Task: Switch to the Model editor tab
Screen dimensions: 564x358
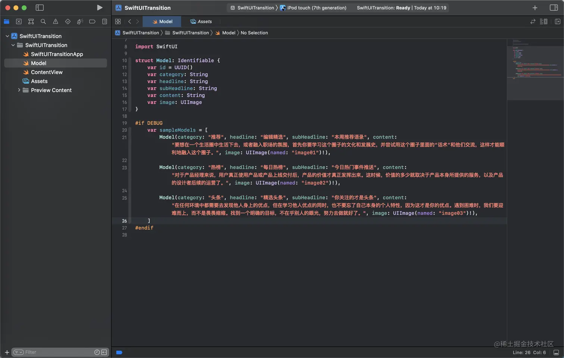Action: (x=162, y=21)
